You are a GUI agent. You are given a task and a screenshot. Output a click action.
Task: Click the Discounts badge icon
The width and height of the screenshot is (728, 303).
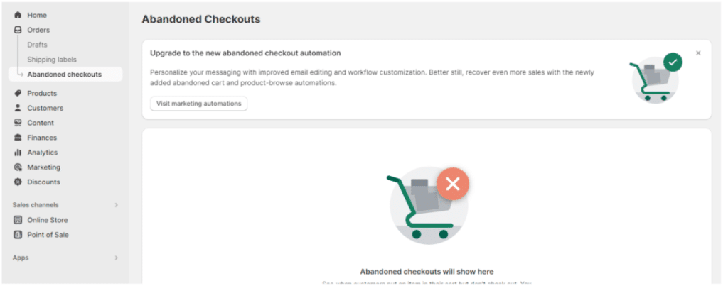click(x=18, y=182)
